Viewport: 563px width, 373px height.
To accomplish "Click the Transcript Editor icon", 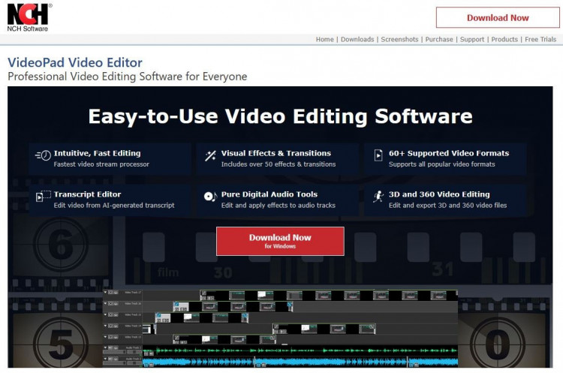I will click(x=43, y=197).
